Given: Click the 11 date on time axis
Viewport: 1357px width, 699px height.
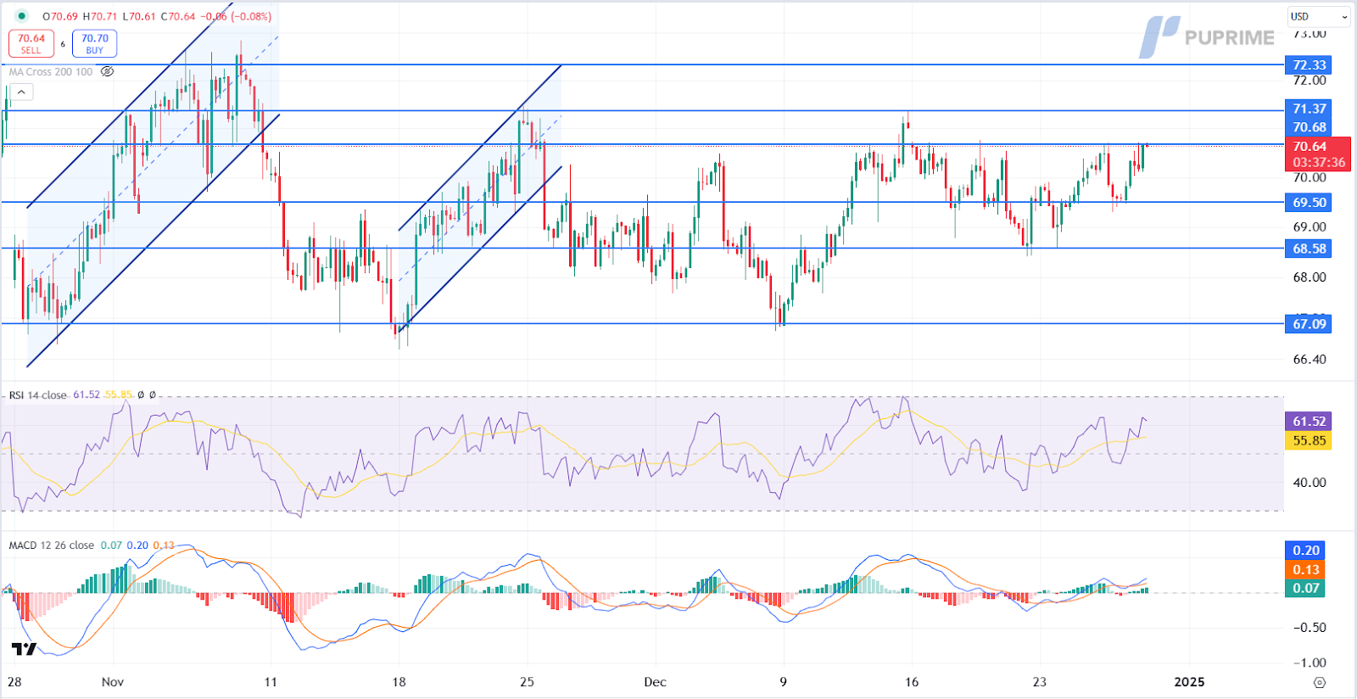Looking at the screenshot, I should coord(271,682).
